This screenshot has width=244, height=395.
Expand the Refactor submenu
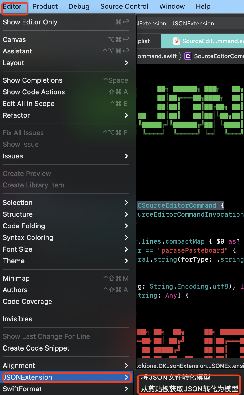(66, 115)
